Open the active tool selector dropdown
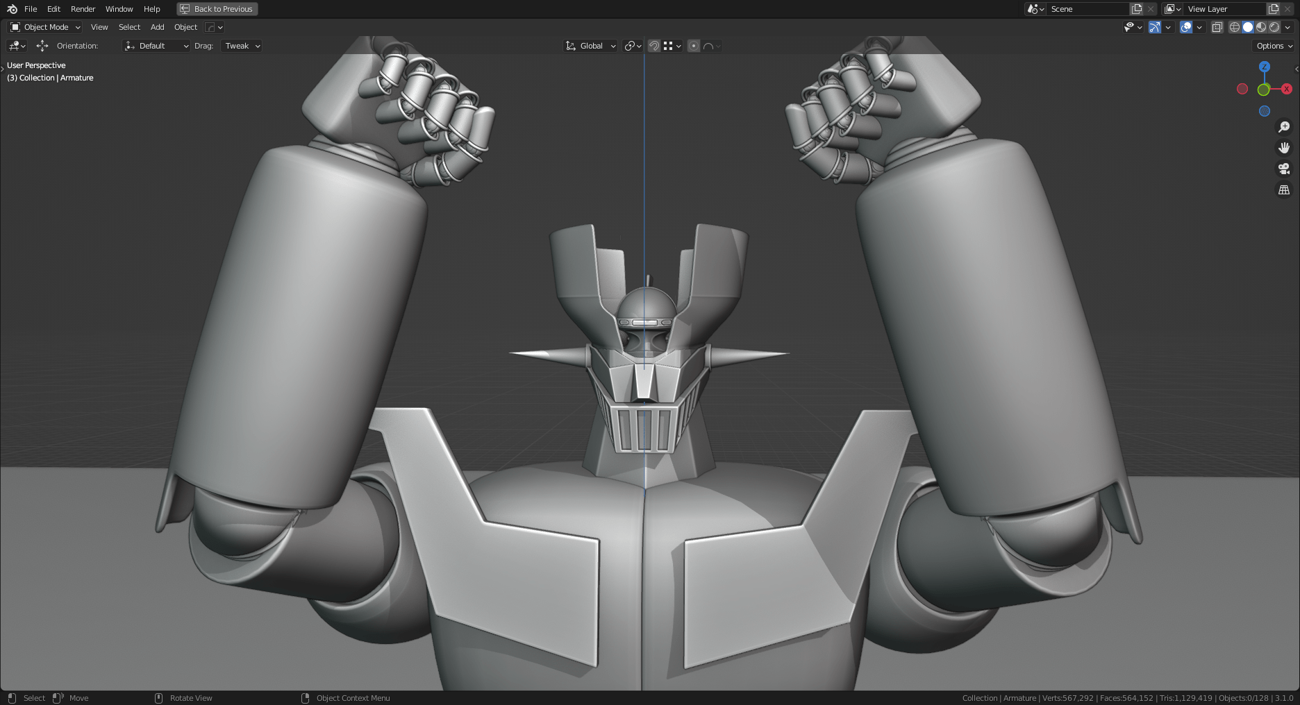 click(x=17, y=46)
